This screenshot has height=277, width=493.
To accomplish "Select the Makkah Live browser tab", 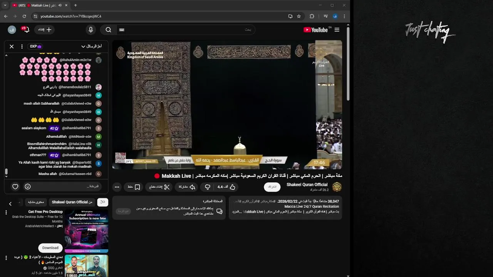I will pos(40,5).
